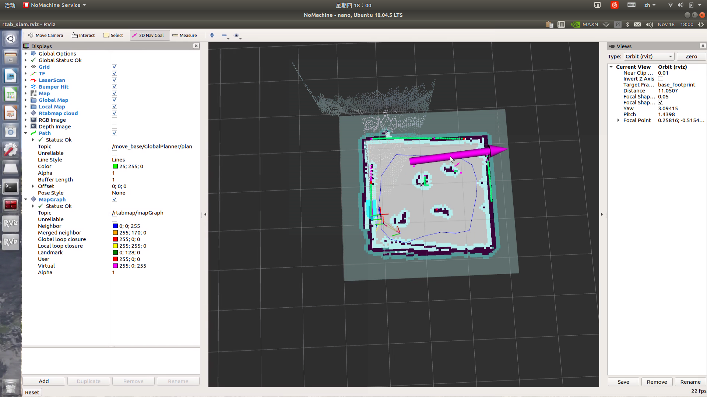Viewport: 707px width, 397px height.
Task: Open the NoMachine Service menu
Action: click(54, 5)
